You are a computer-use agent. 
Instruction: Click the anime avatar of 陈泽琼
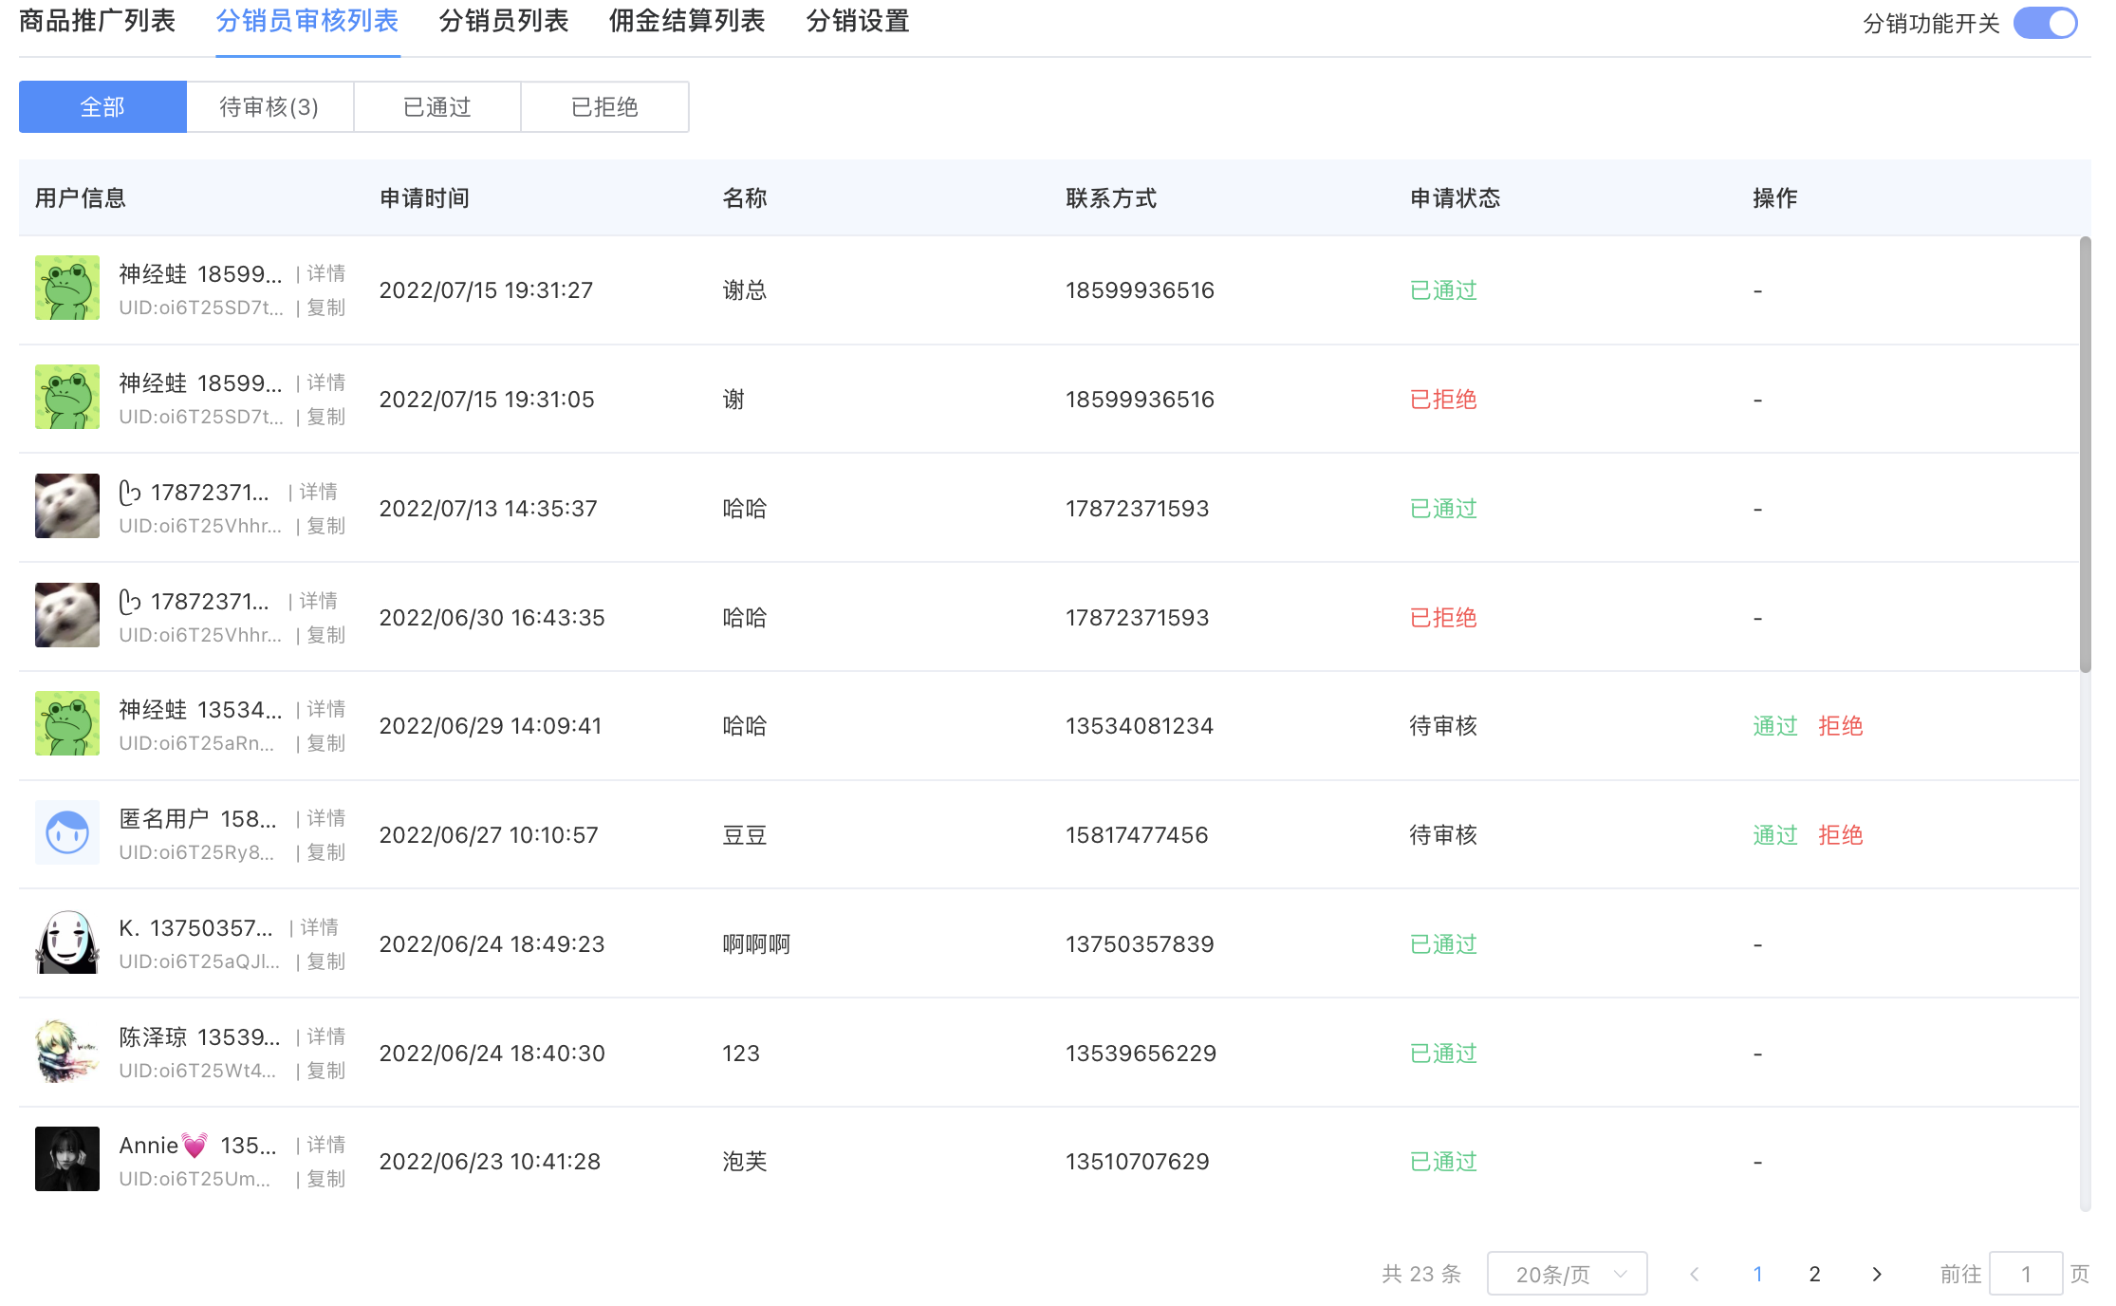point(67,1051)
